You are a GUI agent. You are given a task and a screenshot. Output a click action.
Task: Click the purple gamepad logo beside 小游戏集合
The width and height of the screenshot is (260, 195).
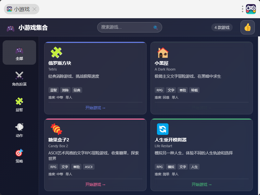[x=10, y=28]
